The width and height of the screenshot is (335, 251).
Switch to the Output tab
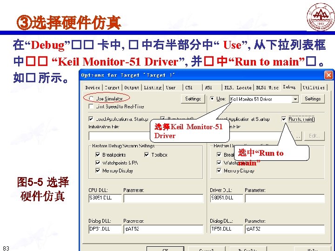coord(132,87)
